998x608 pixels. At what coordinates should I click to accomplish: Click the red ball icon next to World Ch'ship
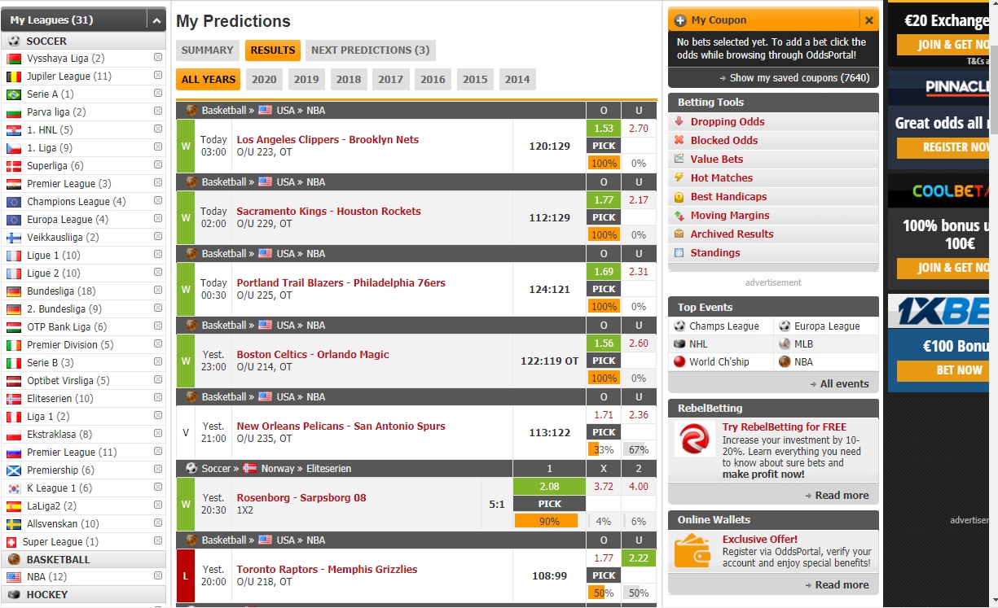click(680, 361)
